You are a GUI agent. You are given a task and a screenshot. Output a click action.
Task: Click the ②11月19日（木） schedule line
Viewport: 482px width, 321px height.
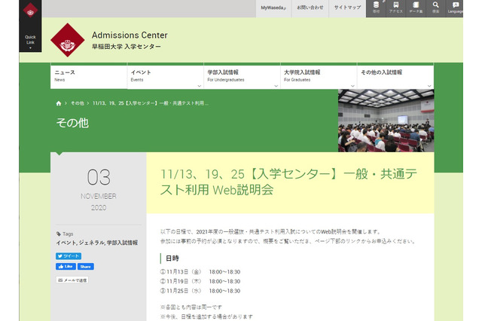pyautogui.click(x=200, y=281)
